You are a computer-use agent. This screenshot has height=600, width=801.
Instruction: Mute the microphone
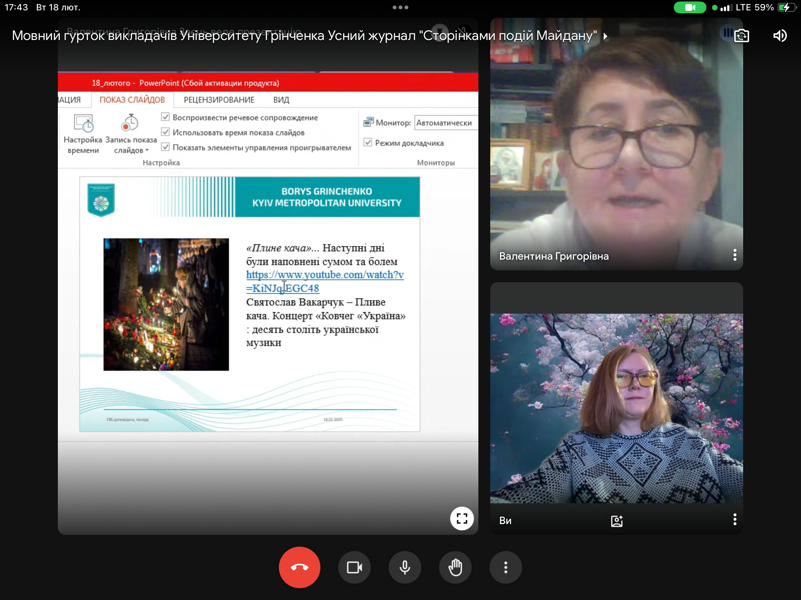pos(405,567)
